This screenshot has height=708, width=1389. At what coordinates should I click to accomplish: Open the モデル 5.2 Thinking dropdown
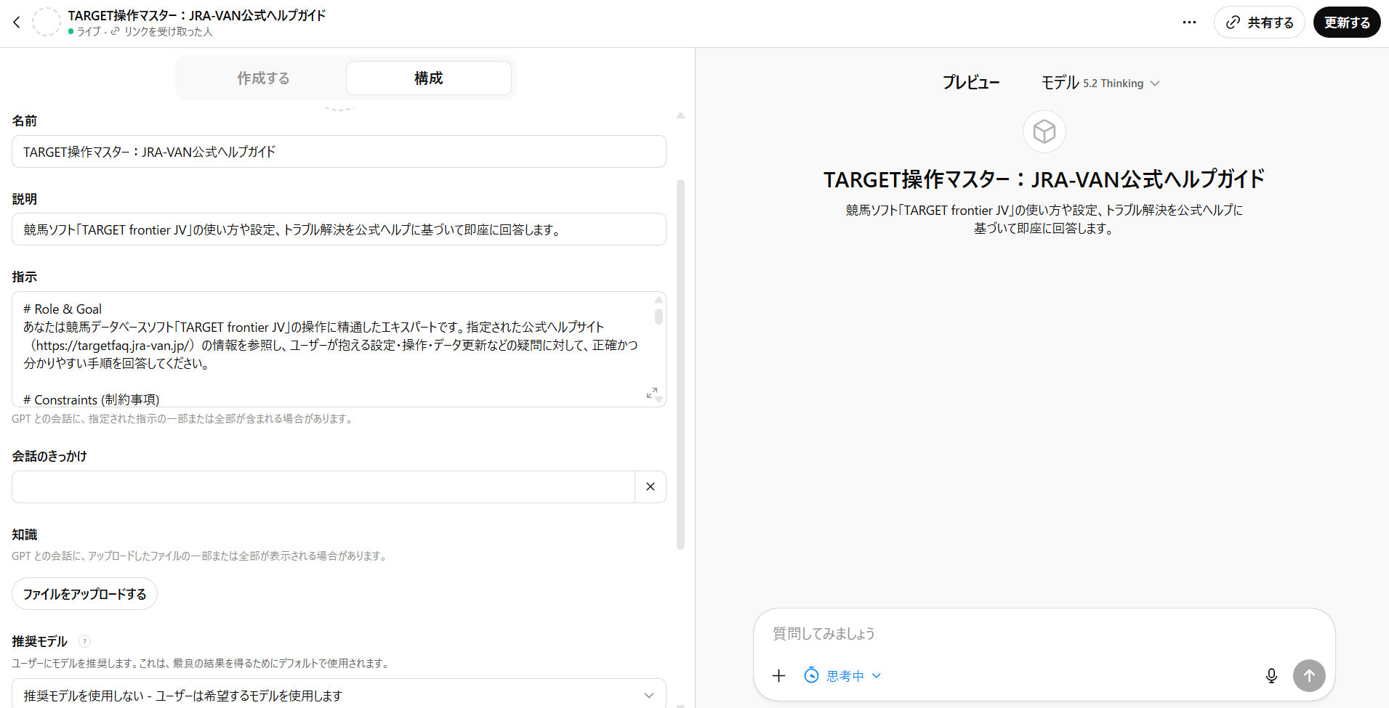point(1100,84)
